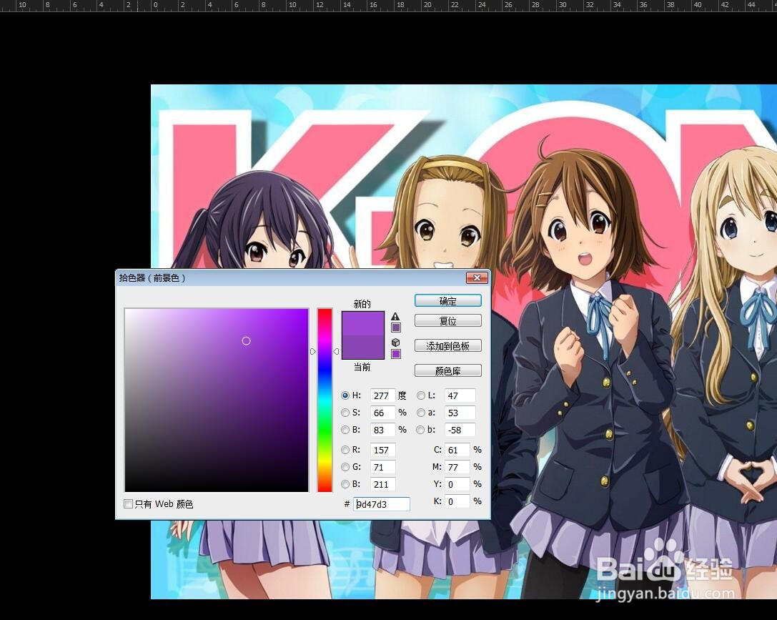Viewport: 777px width, 620px height.
Task: Click on the vertical hue spectrum slider
Action: coord(325,400)
